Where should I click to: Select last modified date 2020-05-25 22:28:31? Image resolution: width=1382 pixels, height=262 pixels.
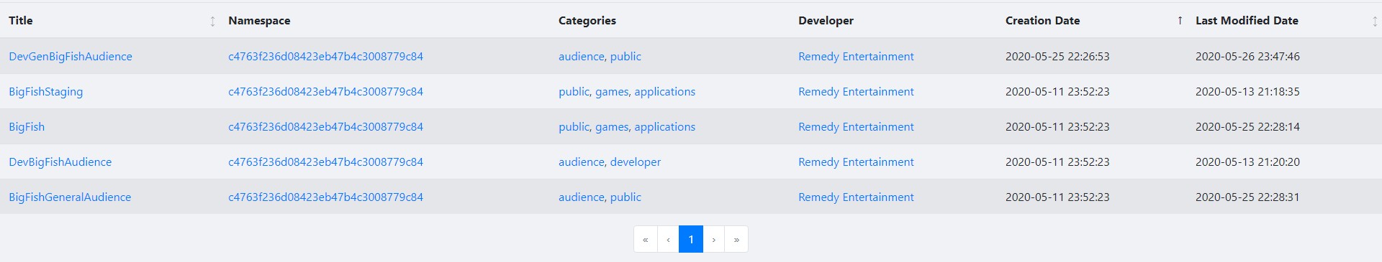[x=1247, y=197]
